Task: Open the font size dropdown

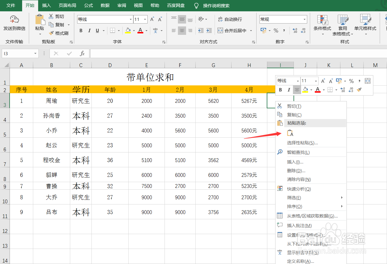Action: [x=145, y=19]
